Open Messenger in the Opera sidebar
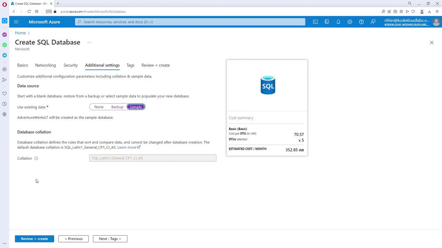Image resolution: width=442 pixels, height=248 pixels. (4, 35)
